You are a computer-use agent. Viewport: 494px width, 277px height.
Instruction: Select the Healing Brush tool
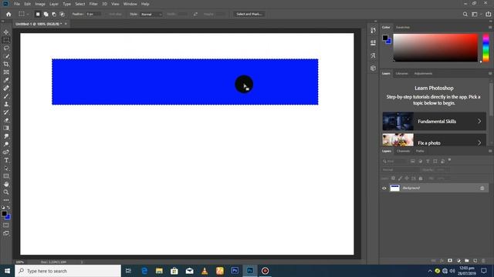[x=6, y=88]
